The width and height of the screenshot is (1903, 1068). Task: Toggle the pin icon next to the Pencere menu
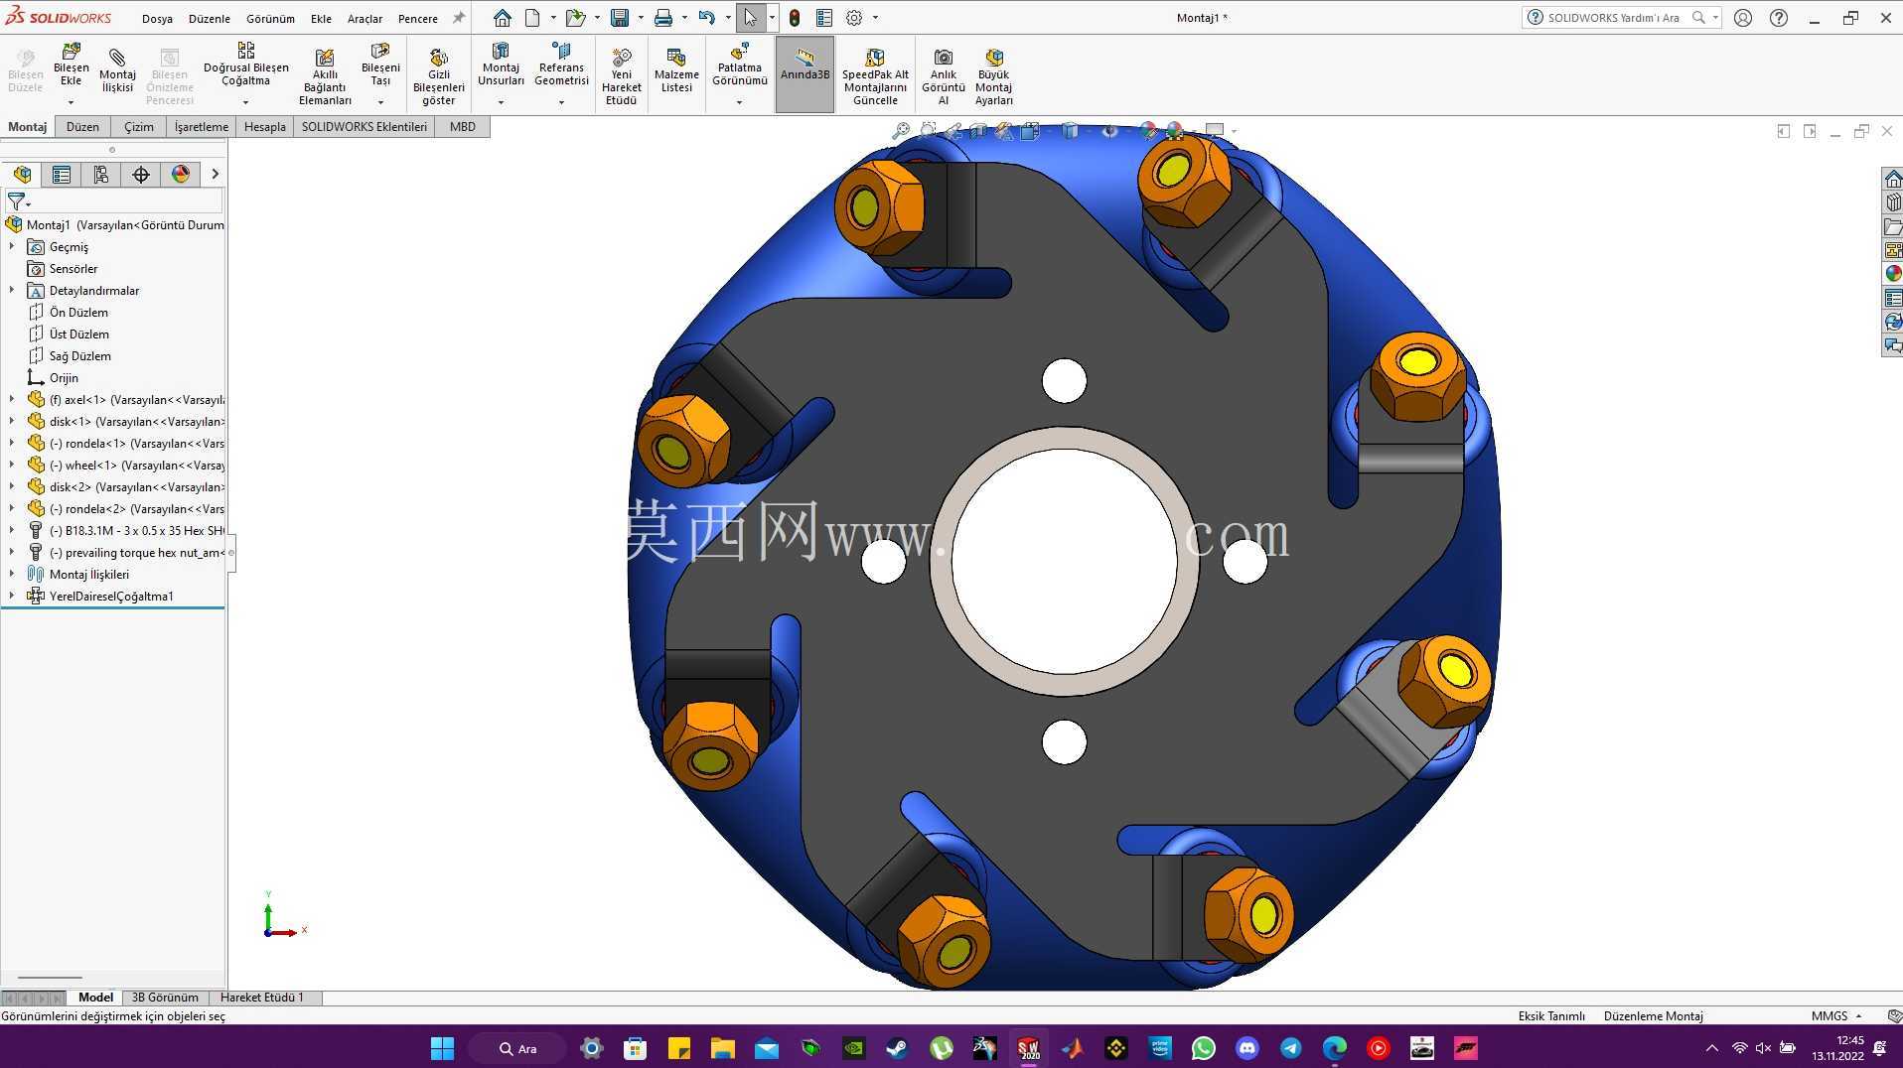(x=459, y=18)
